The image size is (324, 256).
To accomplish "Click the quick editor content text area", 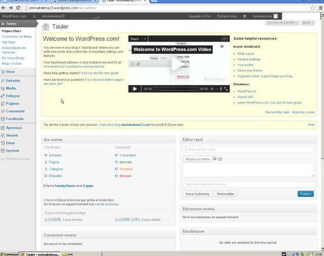I will (x=248, y=170).
